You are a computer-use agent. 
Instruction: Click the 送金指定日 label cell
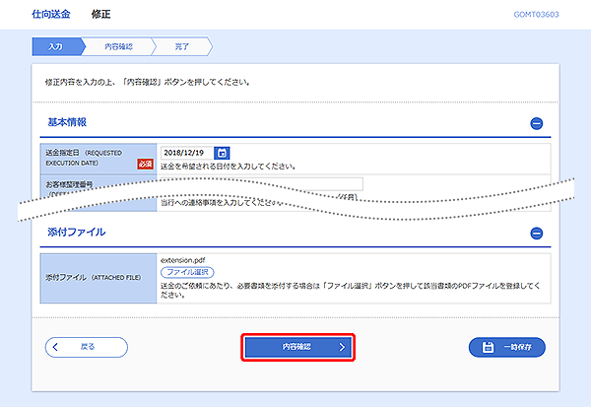point(91,158)
